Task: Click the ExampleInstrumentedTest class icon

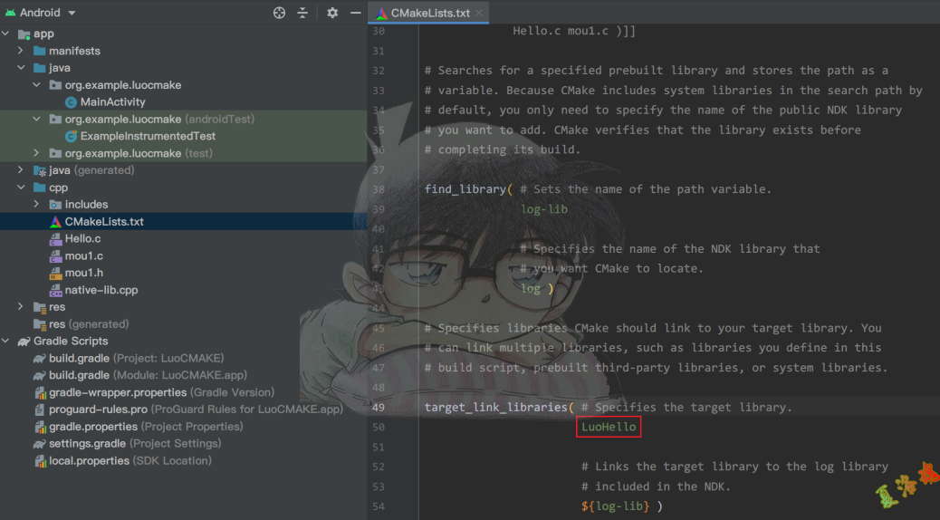Action: (72, 136)
